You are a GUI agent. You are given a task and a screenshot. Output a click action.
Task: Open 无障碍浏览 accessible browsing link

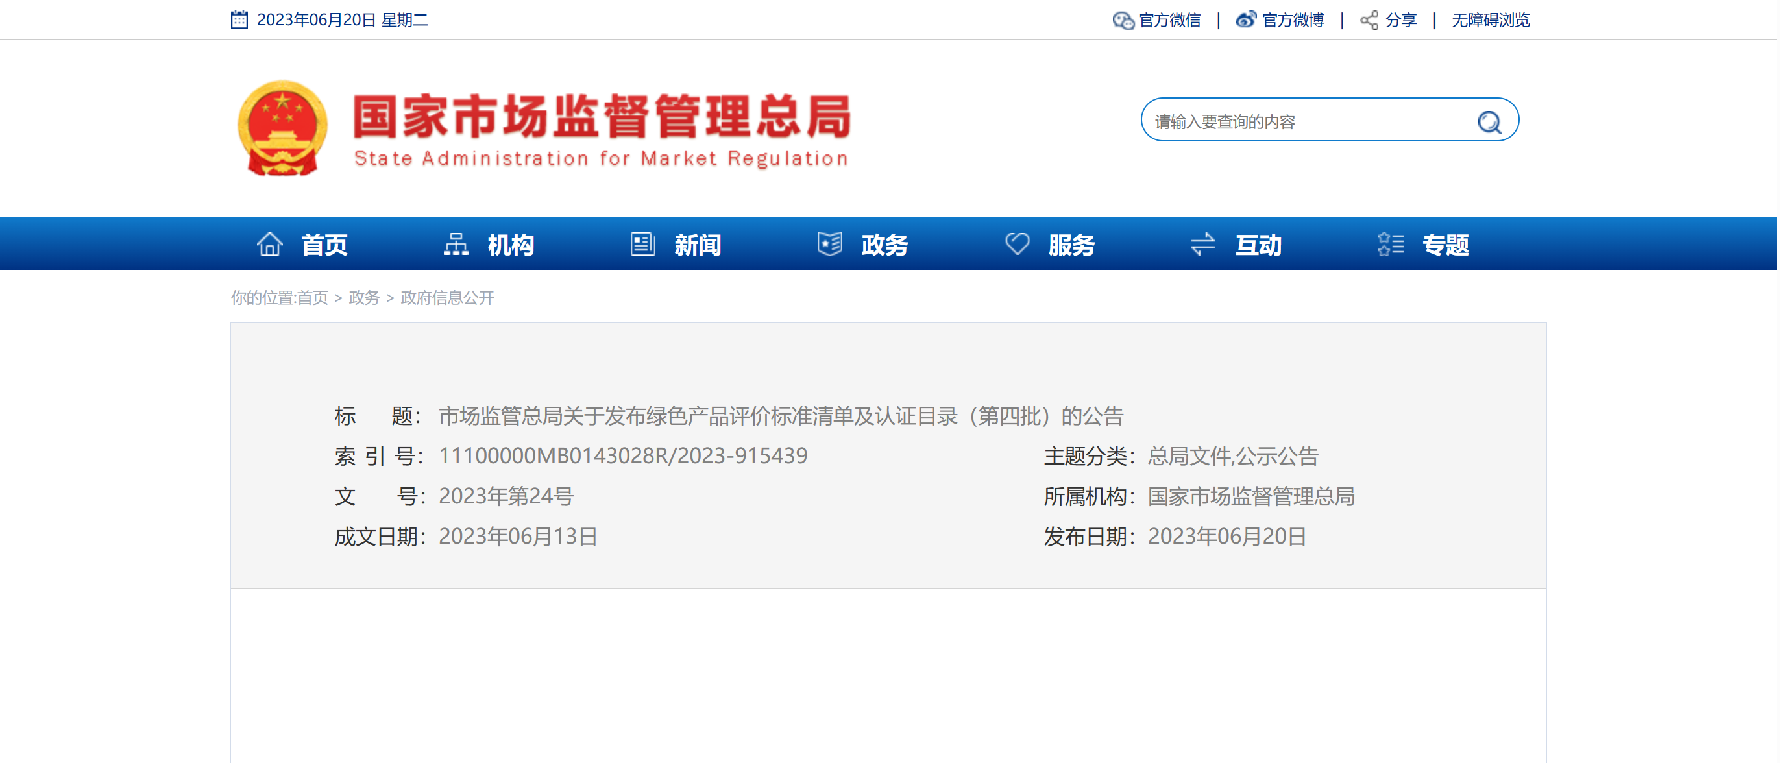(1491, 20)
